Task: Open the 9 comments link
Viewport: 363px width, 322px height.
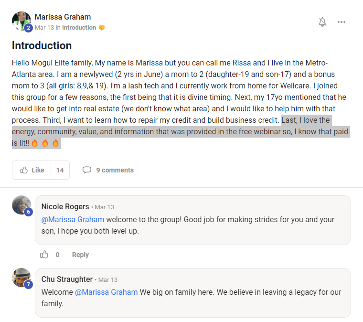Action: 115,170
